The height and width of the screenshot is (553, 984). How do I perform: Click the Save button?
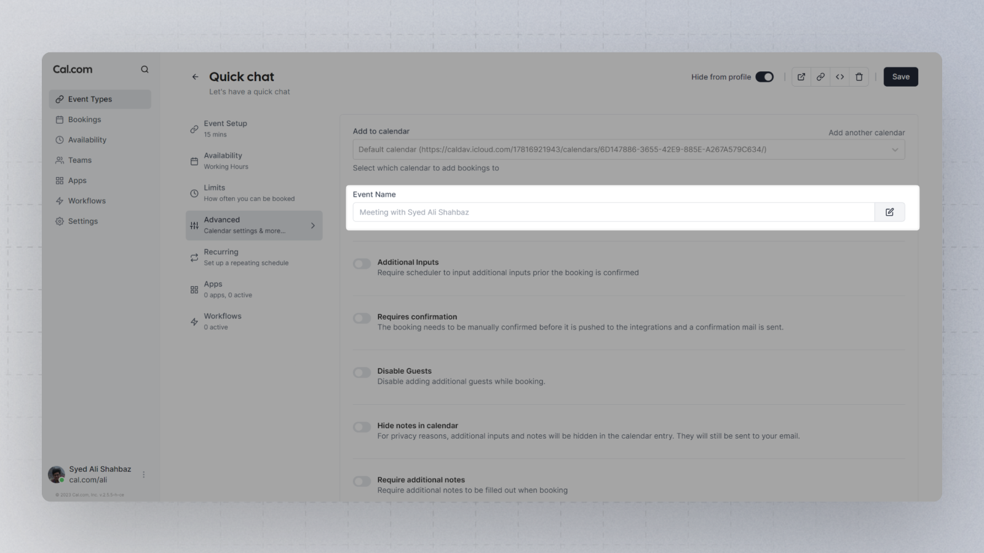[900, 77]
